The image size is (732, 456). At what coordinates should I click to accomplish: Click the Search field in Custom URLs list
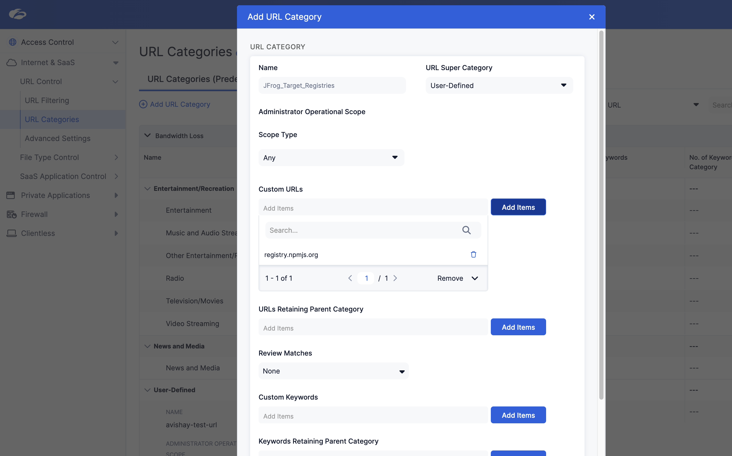click(x=373, y=230)
